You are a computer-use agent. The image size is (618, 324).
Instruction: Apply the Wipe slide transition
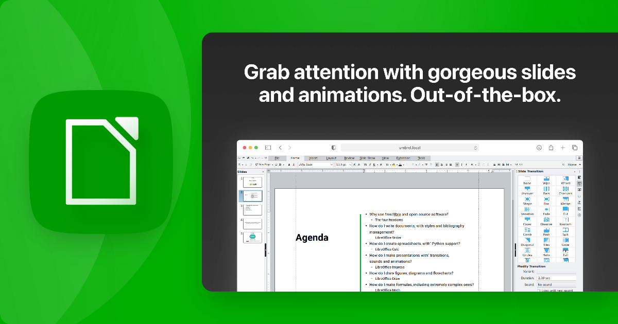(x=546, y=179)
